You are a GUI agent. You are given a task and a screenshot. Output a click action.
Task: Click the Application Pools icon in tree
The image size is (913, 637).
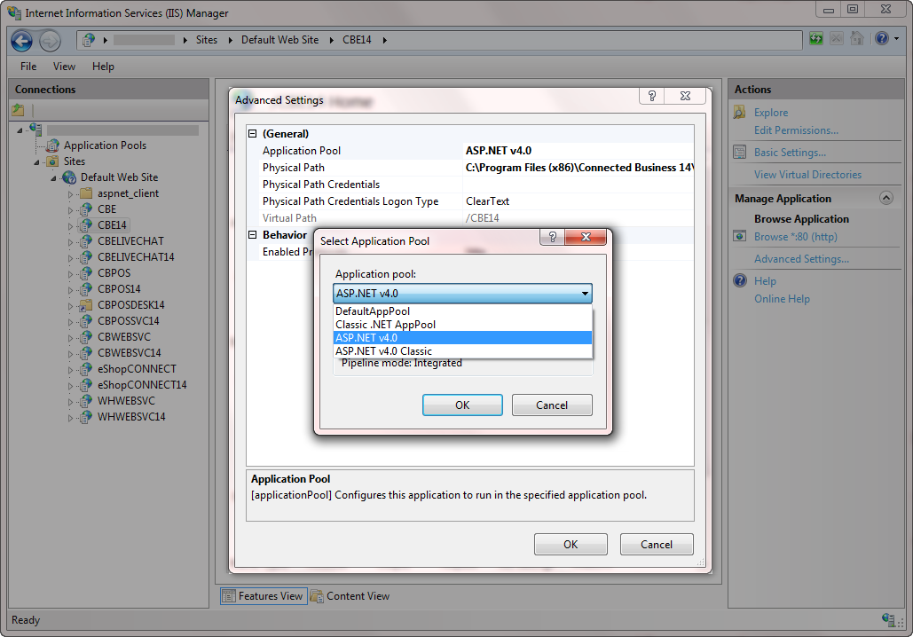(x=52, y=145)
